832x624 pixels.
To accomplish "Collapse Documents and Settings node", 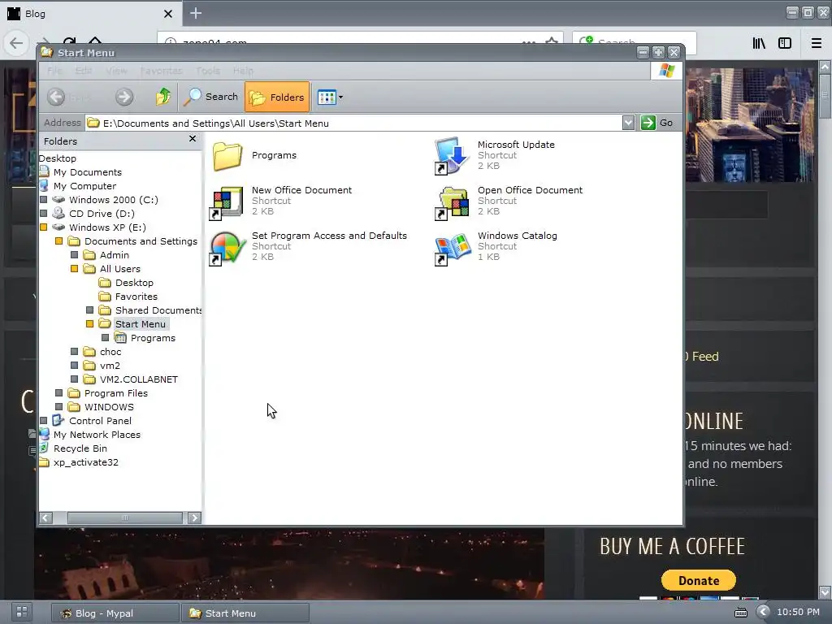I will (58, 241).
